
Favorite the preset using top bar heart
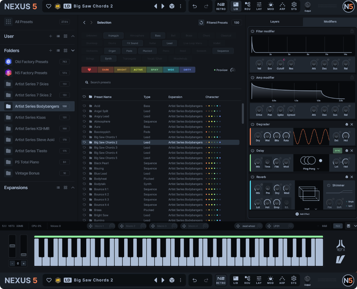coord(49,6)
